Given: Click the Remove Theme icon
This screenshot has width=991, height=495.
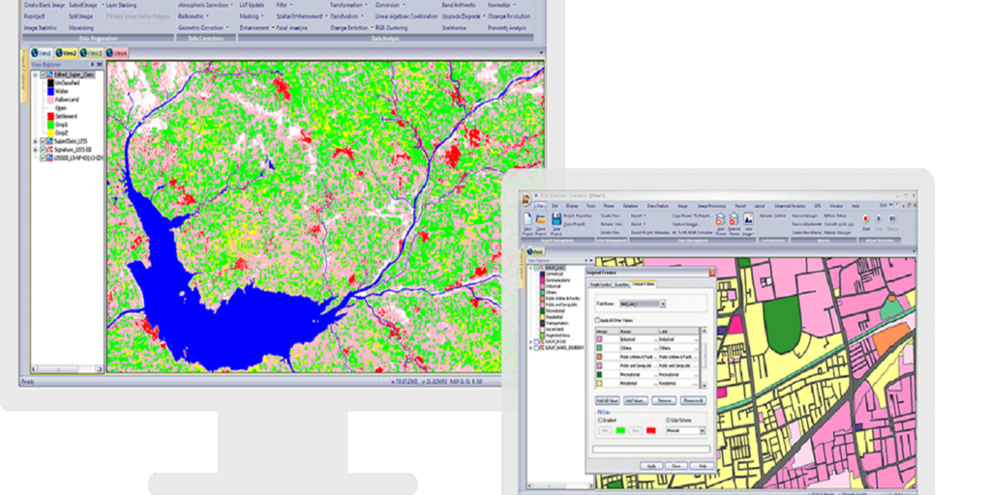Looking at the screenshot, I should (x=734, y=220).
